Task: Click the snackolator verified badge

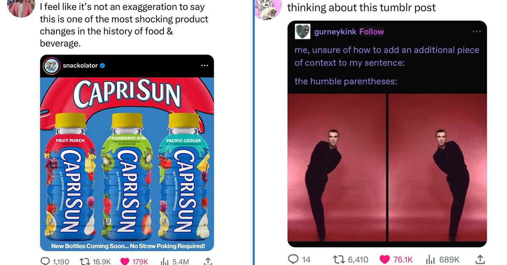Action: click(x=103, y=65)
